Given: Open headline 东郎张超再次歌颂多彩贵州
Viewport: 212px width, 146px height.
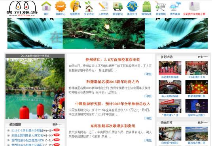Looking at the screenshot, I should (x=113, y=126).
